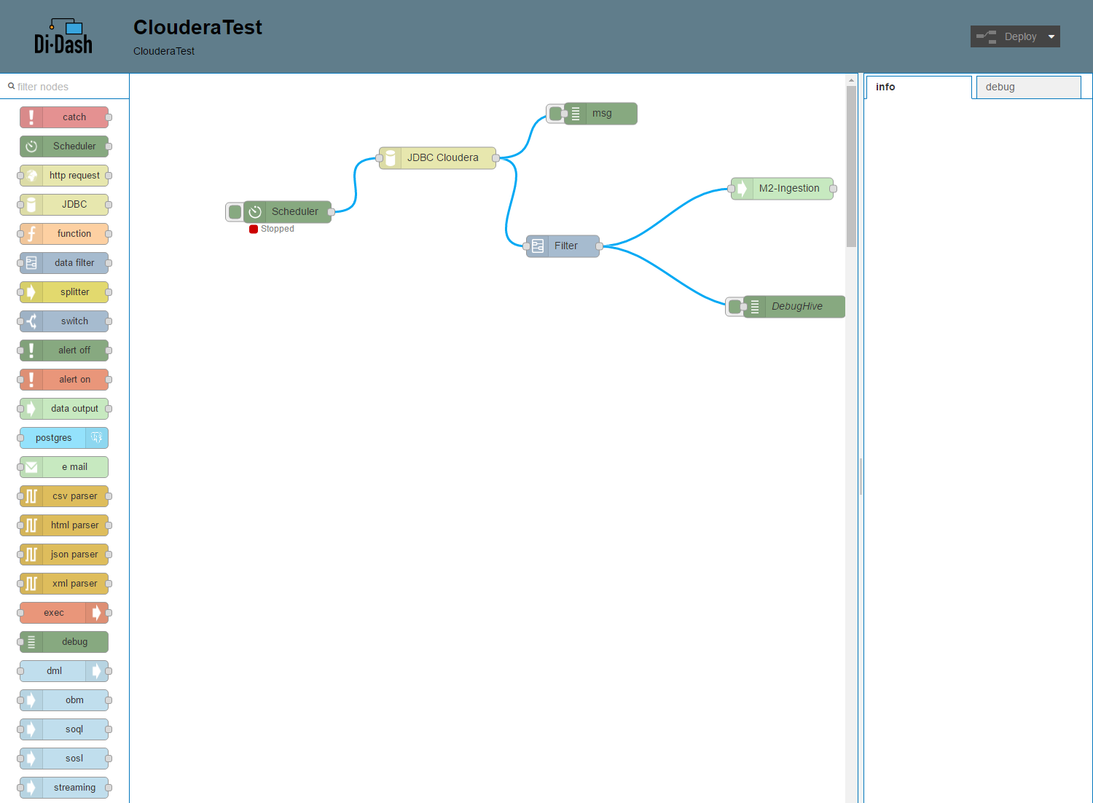
Task: Select the function palette node
Action: 64,234
